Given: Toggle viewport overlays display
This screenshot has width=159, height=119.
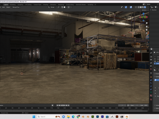Looking at the screenshot, I should click(x=131, y=7).
